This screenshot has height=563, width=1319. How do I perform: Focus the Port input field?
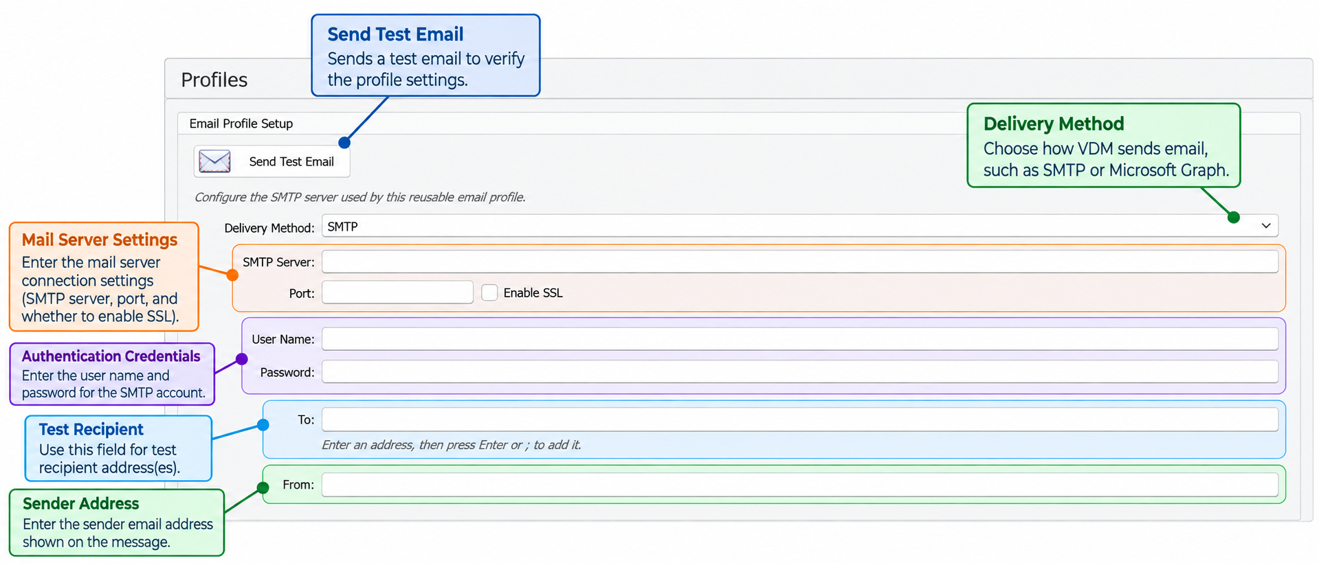pyautogui.click(x=397, y=292)
